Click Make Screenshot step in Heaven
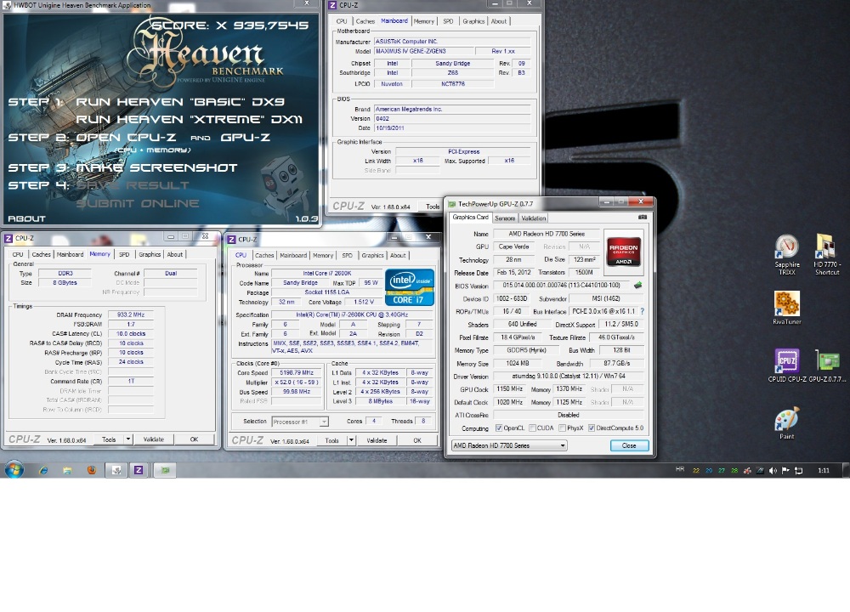The image size is (850, 612). [x=156, y=168]
